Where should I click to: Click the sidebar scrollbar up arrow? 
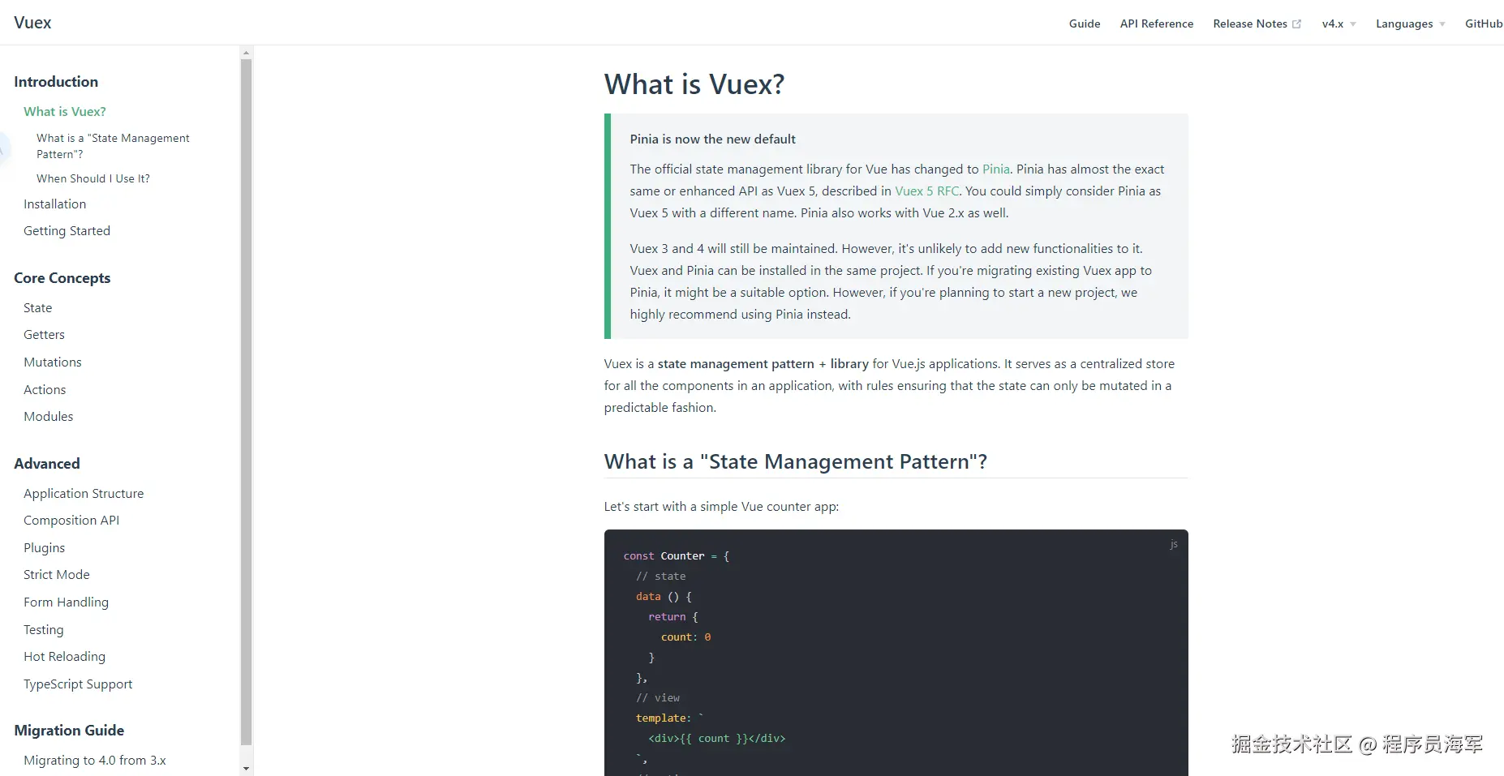[247, 53]
